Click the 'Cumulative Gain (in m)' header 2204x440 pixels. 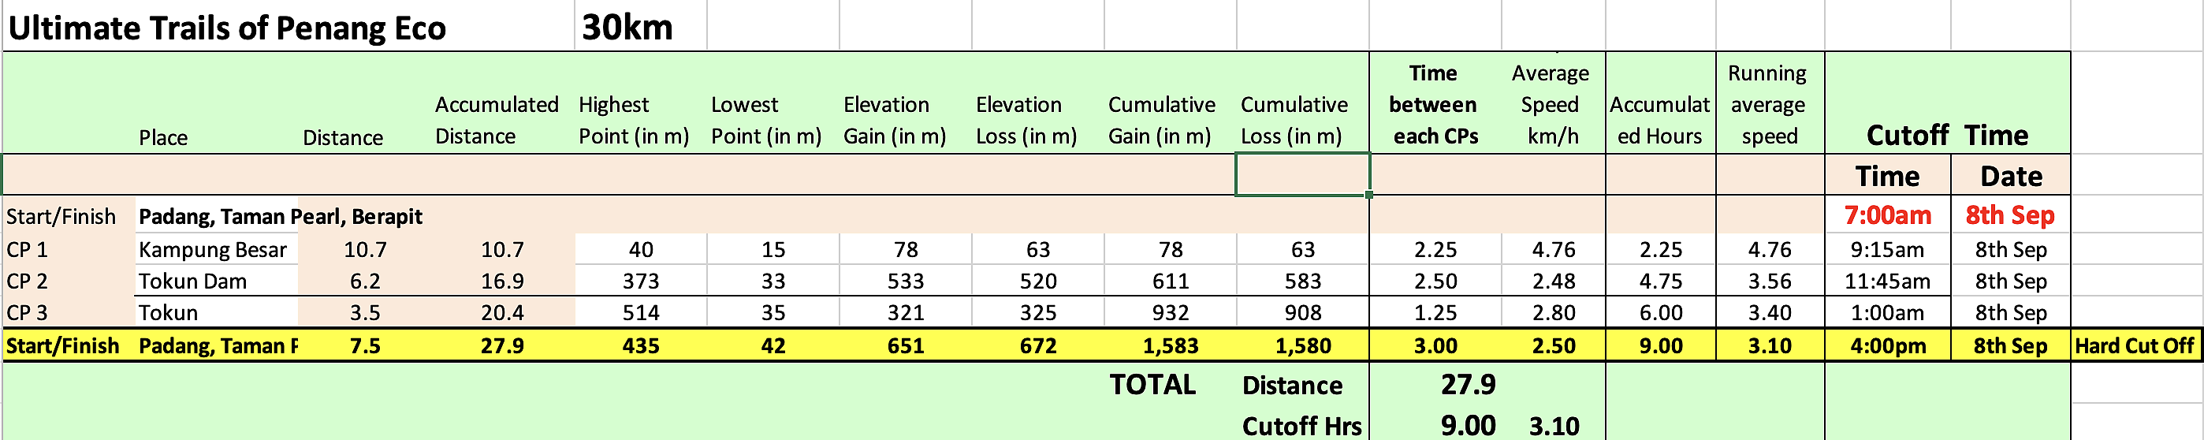(x=1161, y=120)
